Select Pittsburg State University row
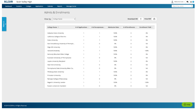196x109 pixels. point(101,72)
